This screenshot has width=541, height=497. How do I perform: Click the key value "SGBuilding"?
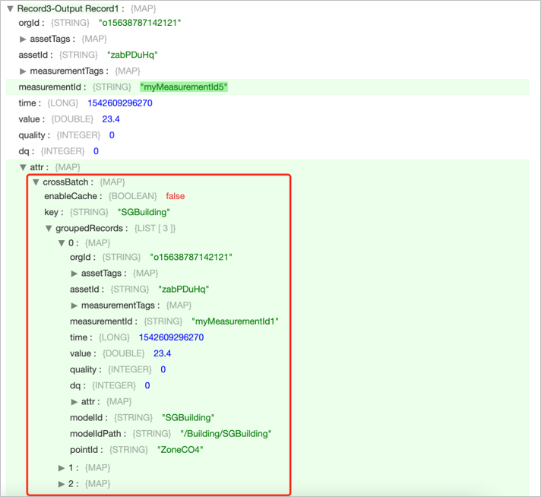144,212
